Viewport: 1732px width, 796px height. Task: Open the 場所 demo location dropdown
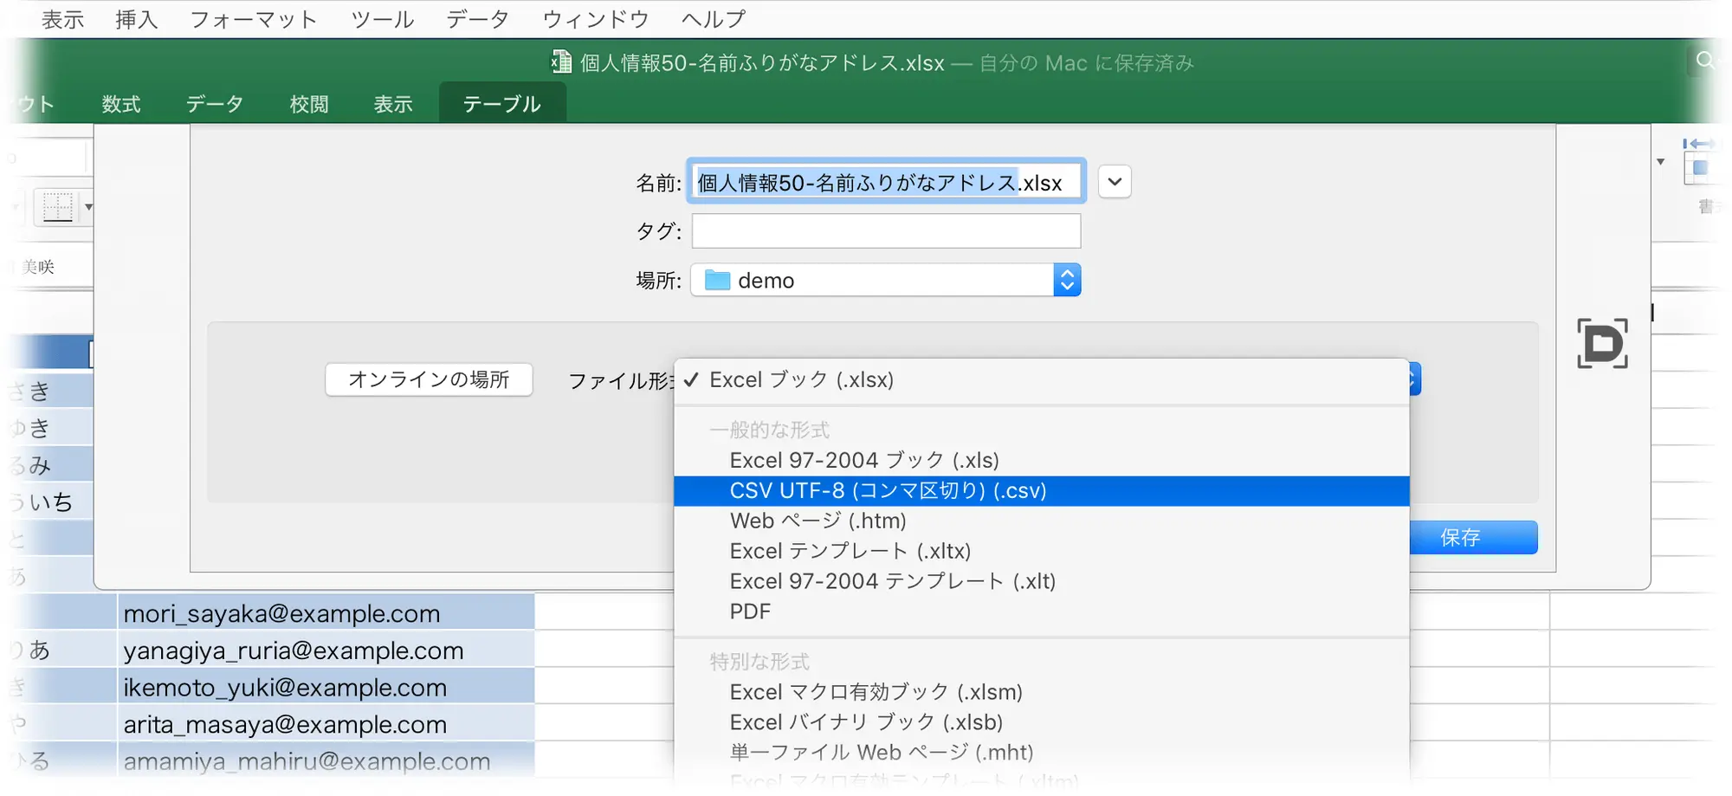coord(886,281)
